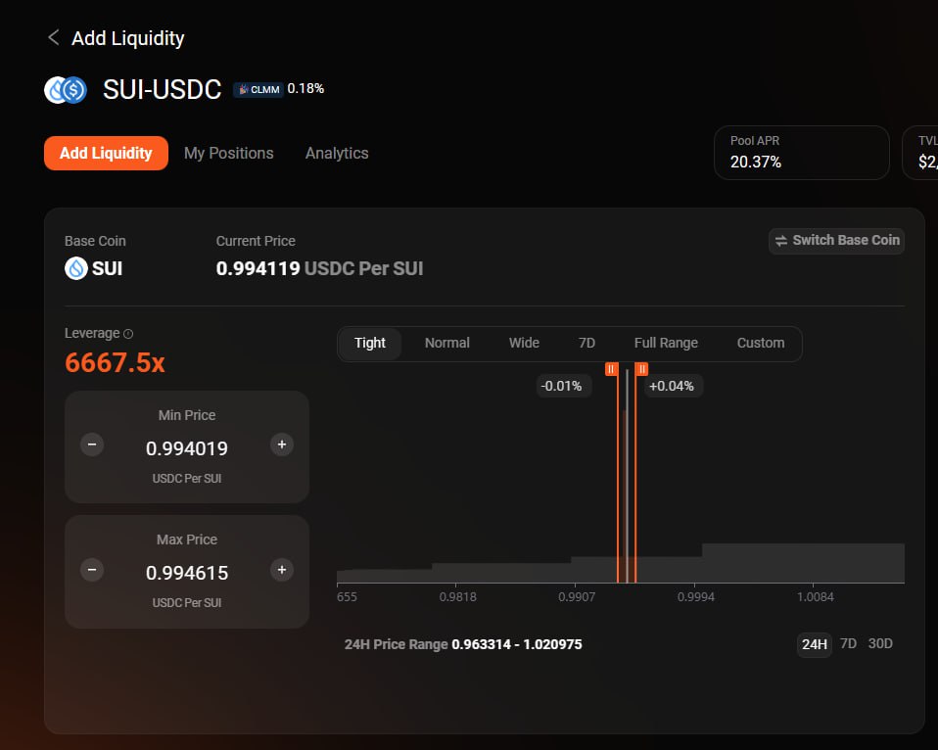Click the 0.9818 axis label
The width and height of the screenshot is (938, 750).
457,597
